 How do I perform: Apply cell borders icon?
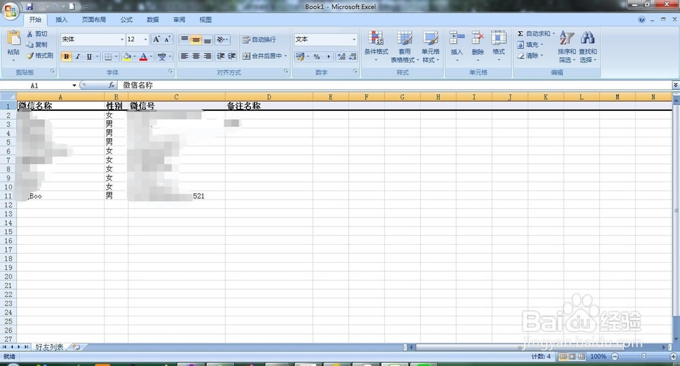pos(108,56)
